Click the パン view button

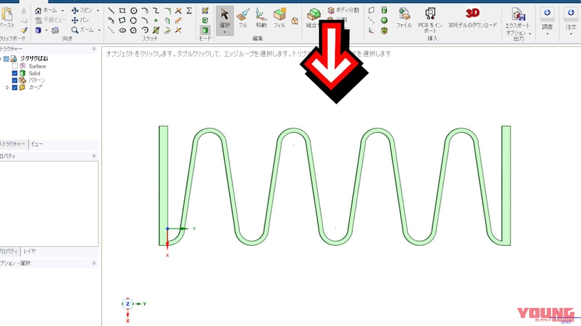[x=80, y=20]
